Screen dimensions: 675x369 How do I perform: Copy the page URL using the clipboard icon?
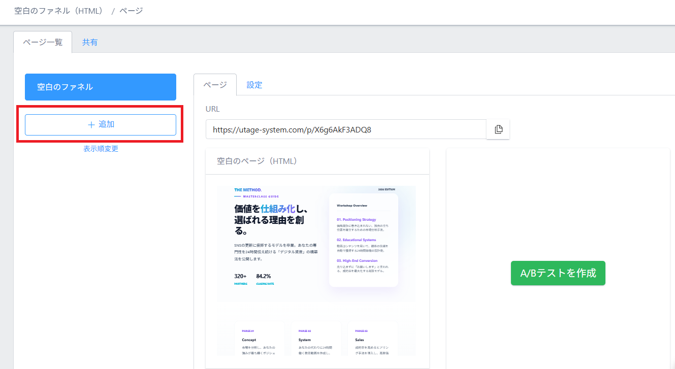(498, 129)
